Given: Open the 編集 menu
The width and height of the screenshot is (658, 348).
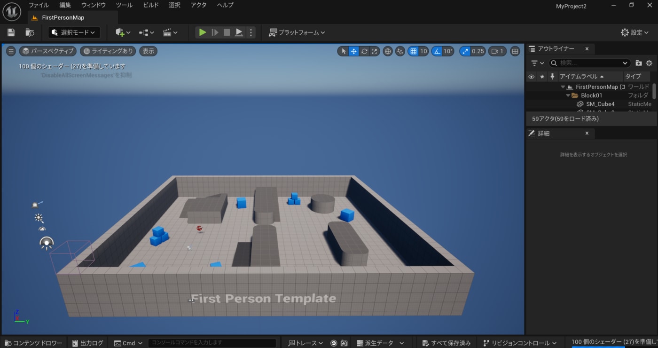Looking at the screenshot, I should tap(65, 5).
